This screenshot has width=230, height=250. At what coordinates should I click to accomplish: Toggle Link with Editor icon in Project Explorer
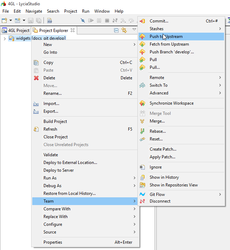124,31
